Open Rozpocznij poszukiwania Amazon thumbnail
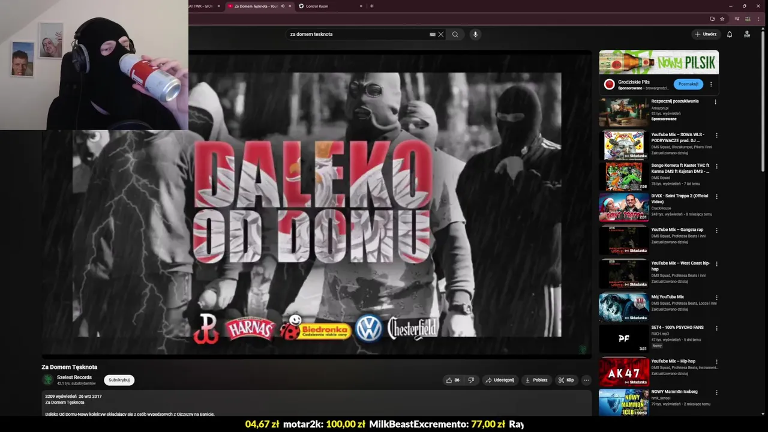768x432 pixels. [623, 112]
